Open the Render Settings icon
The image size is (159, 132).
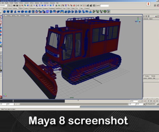pos(94,6)
